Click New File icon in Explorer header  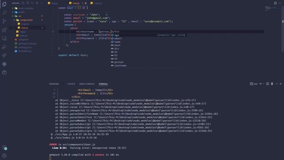click(23, 3)
